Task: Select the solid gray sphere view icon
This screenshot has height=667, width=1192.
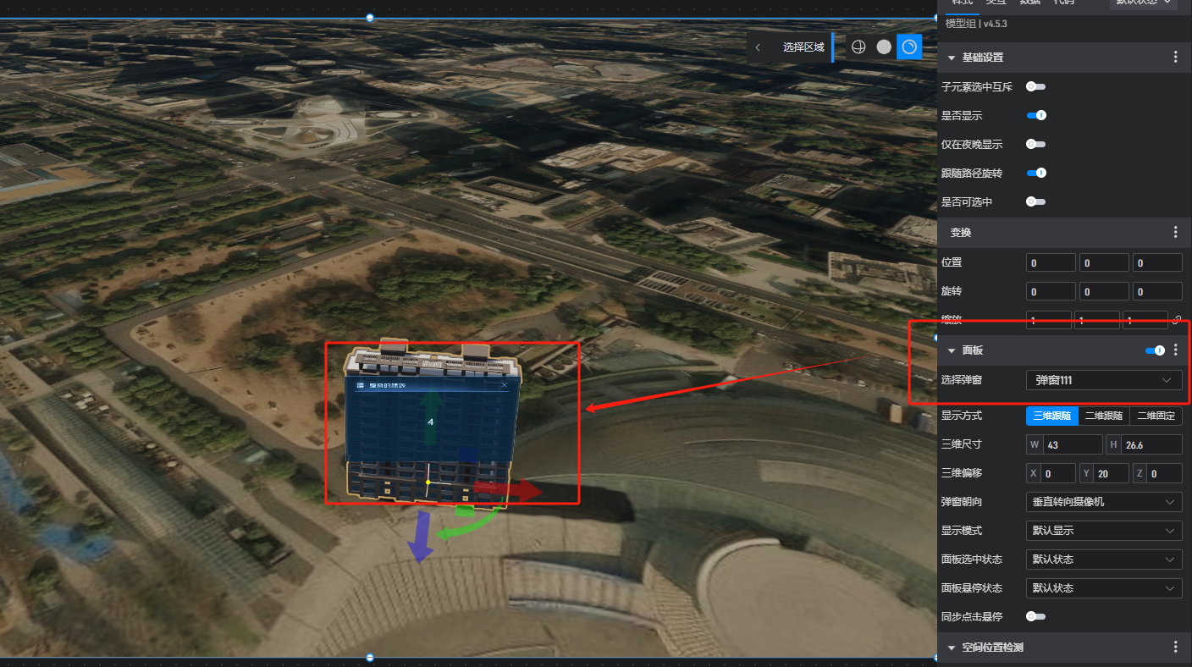Action: 884,47
